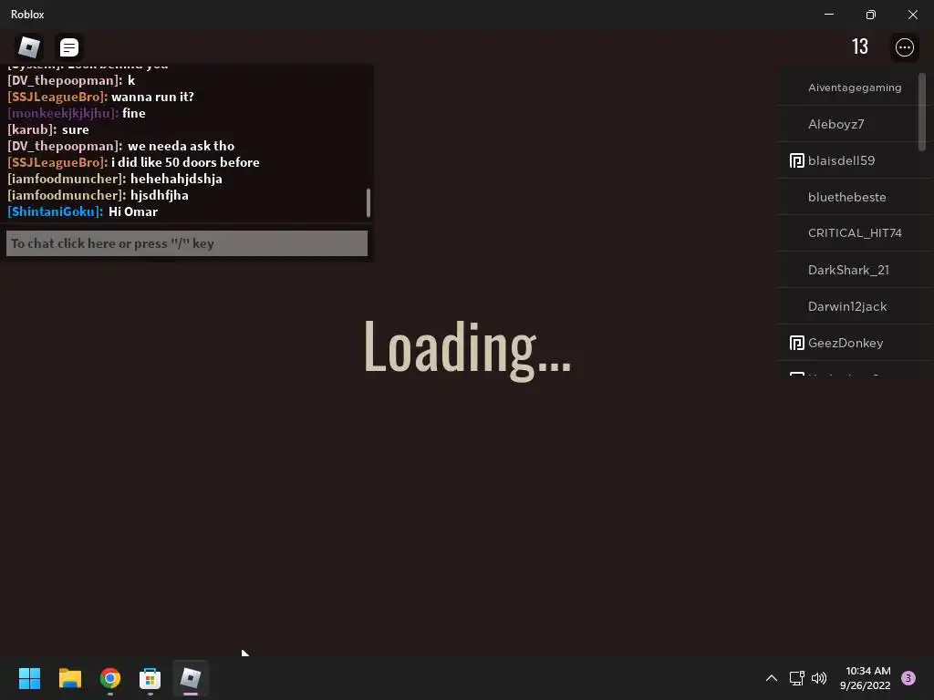Click [ShintaniGoku] username in chat
The width and height of the screenshot is (934, 700).
point(55,211)
